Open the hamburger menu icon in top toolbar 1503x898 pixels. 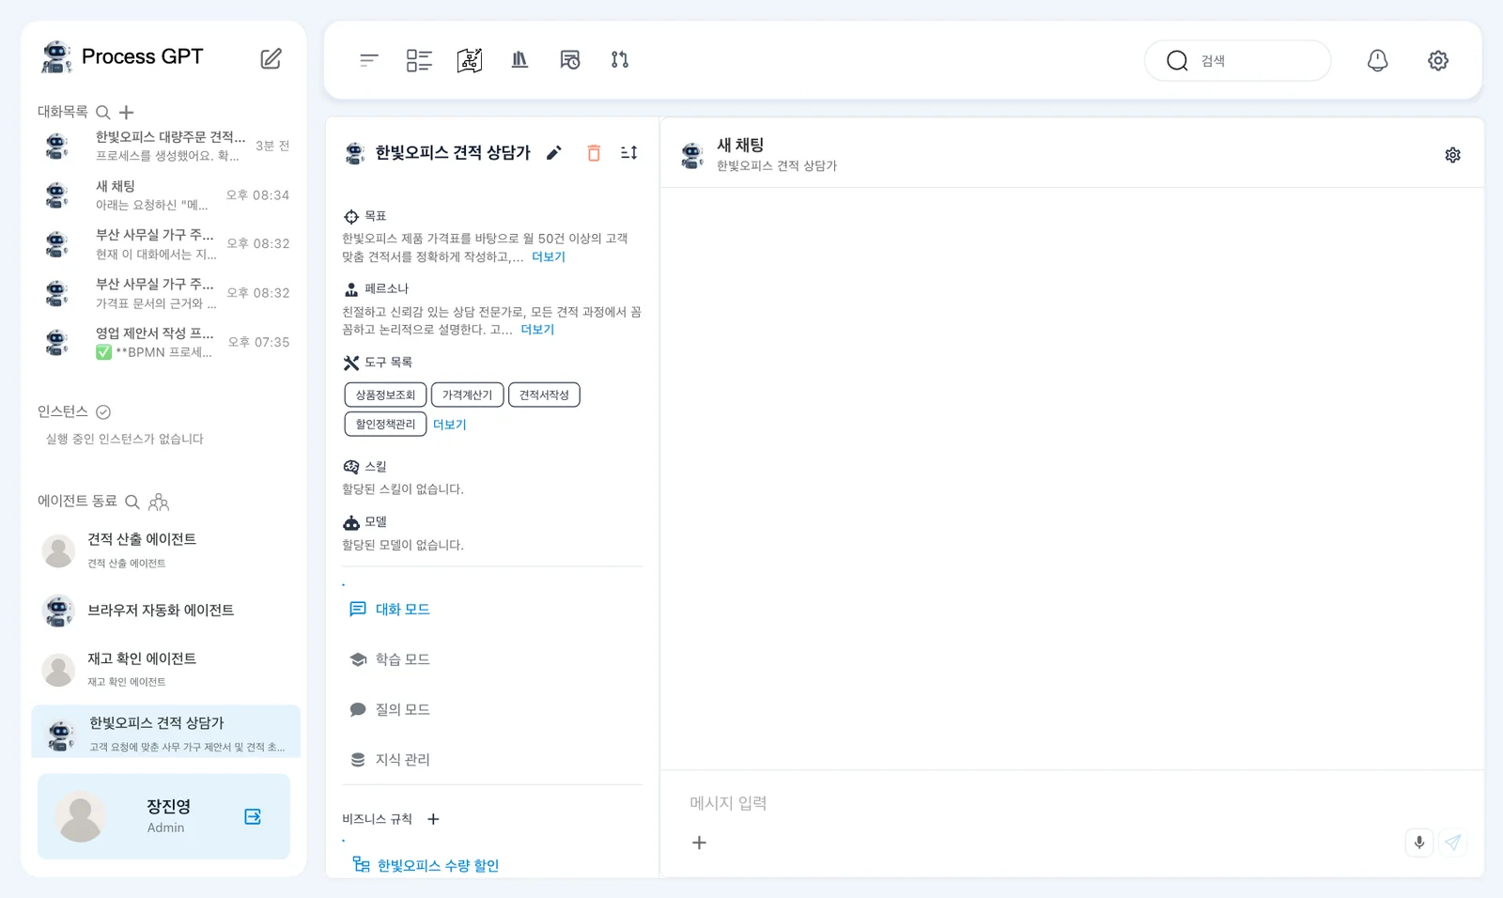pos(369,60)
